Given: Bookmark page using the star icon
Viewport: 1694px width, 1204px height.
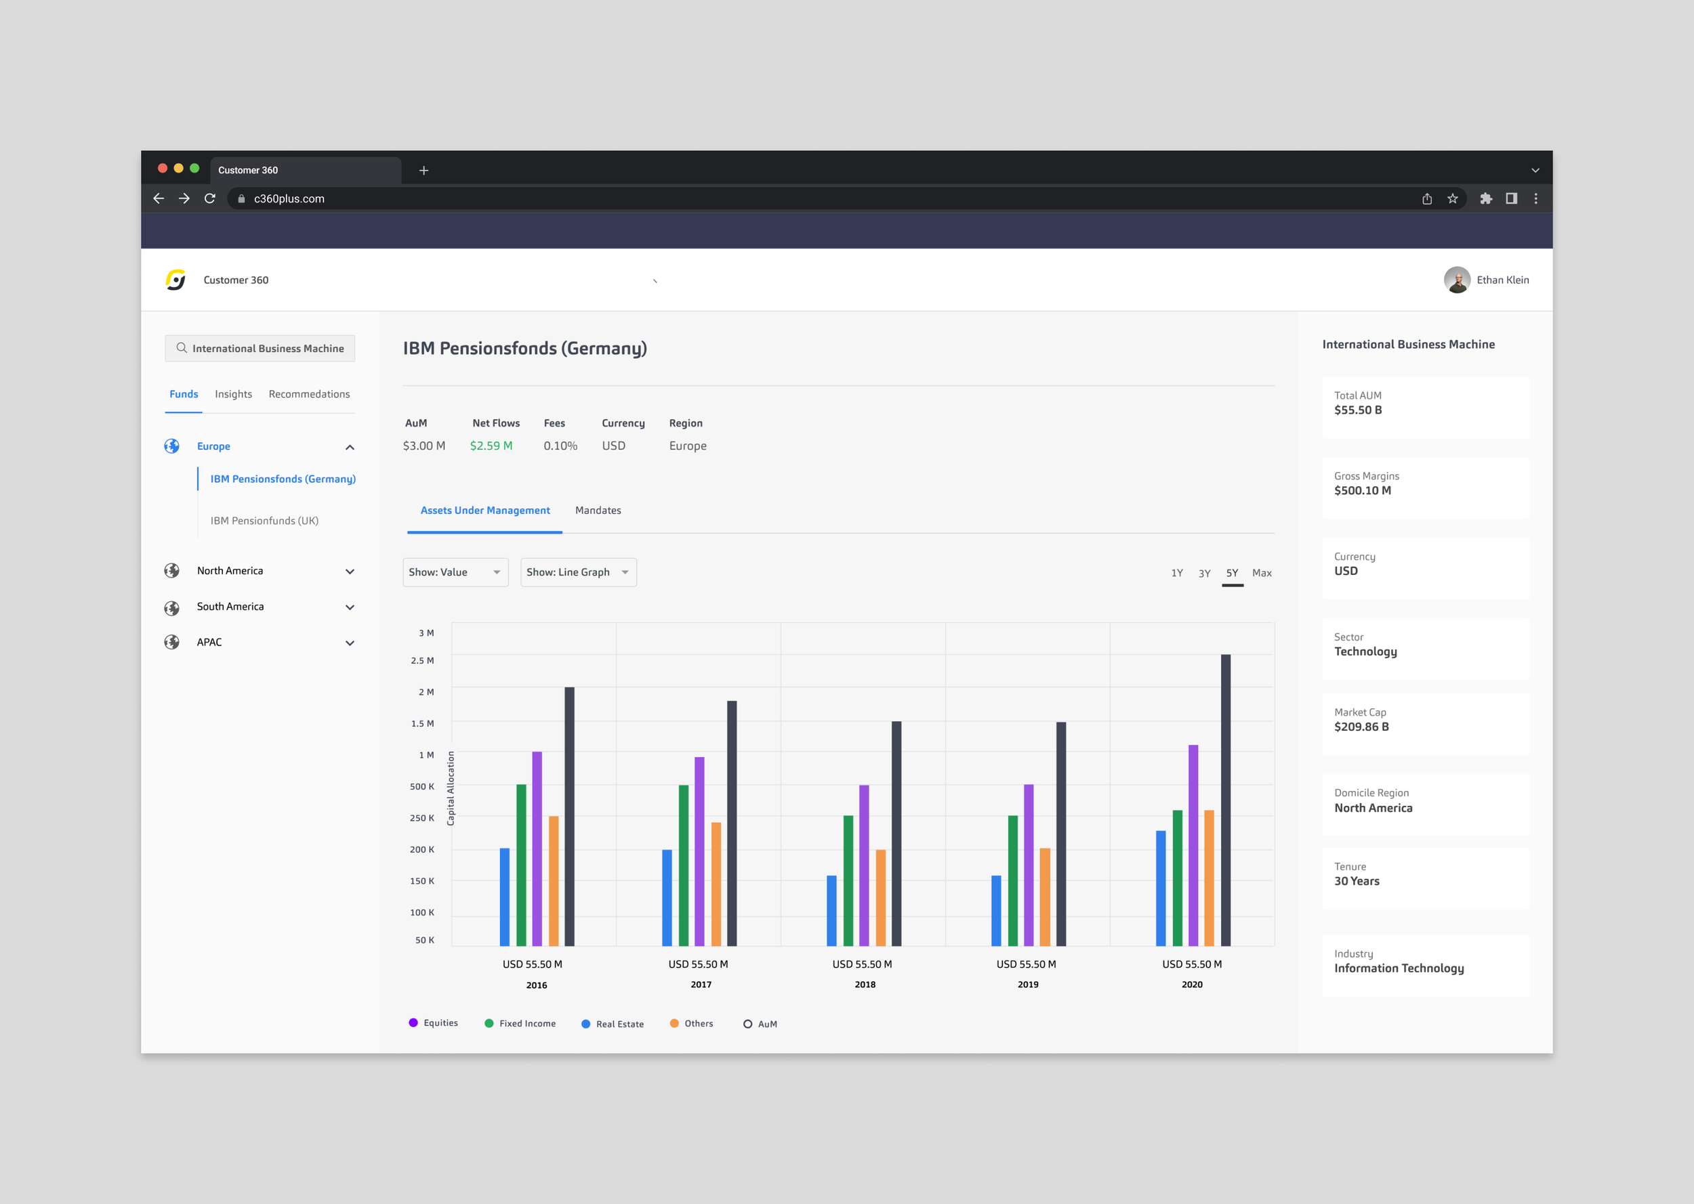Looking at the screenshot, I should 1452,198.
